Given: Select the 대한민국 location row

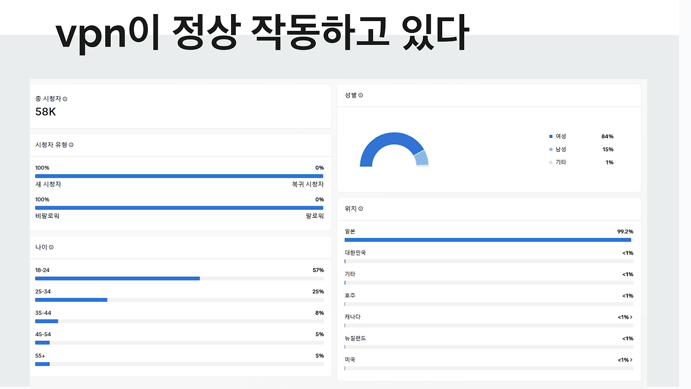Looking at the screenshot, I should tap(489, 256).
